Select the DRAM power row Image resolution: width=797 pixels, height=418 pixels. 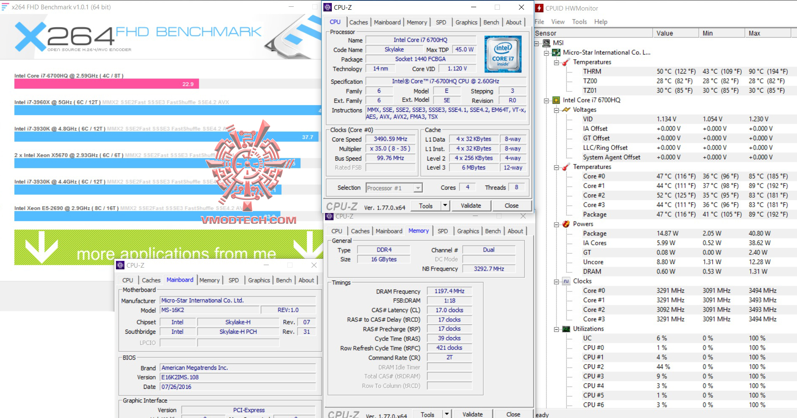click(x=686, y=272)
